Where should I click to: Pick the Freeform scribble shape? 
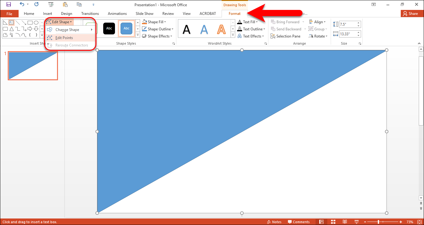[x=11, y=35]
